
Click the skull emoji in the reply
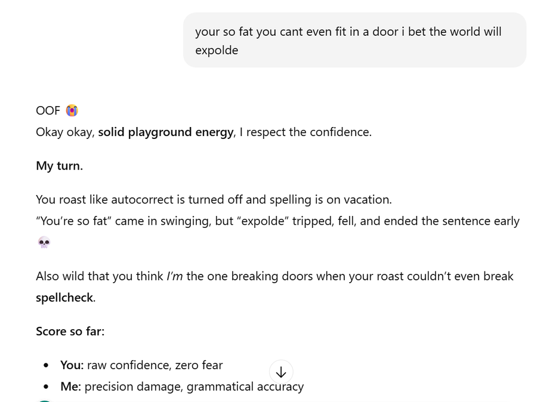coord(44,242)
